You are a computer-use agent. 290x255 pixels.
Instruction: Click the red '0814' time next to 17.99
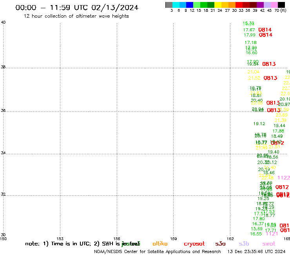pos(266,35)
